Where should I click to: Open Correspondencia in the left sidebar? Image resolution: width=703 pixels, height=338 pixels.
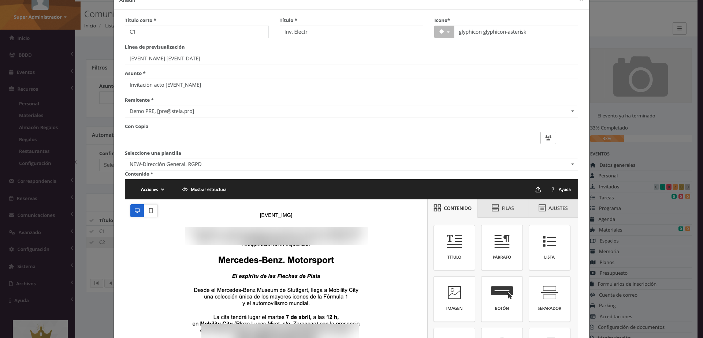pyautogui.click(x=37, y=181)
